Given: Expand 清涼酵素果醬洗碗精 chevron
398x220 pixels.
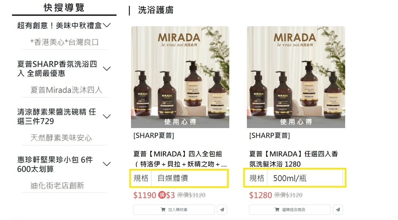Looking at the screenshot, I should [x=107, y=116].
